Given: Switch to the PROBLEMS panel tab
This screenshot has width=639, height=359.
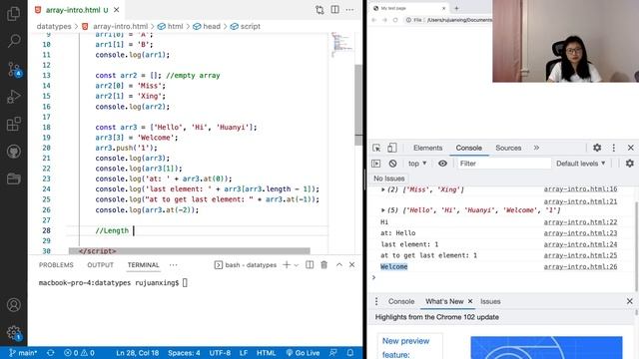Looking at the screenshot, I should pyautogui.click(x=56, y=265).
